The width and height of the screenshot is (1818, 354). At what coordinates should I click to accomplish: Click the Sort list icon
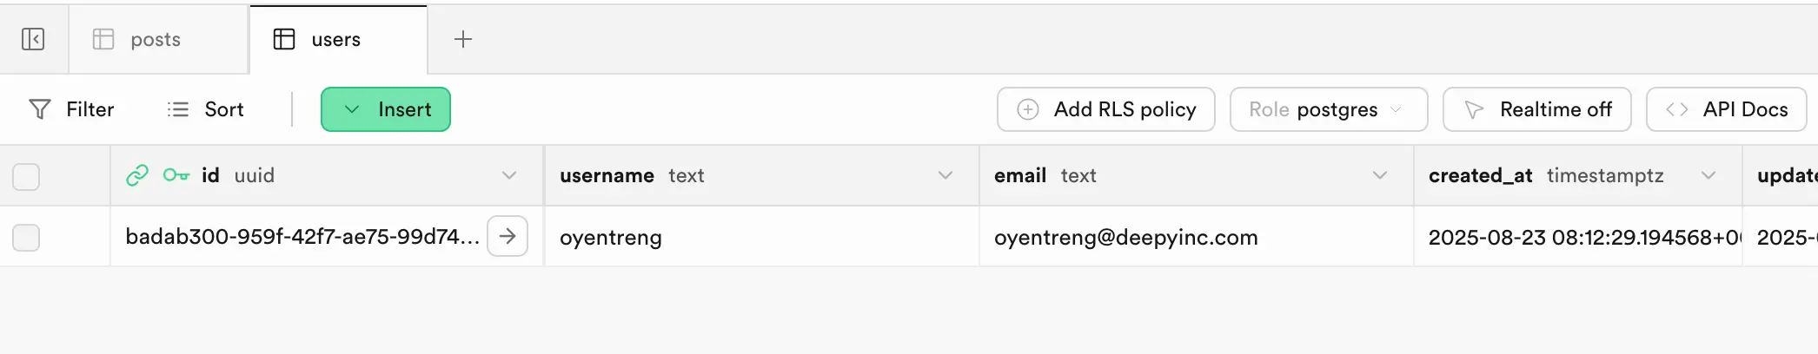[x=178, y=109]
